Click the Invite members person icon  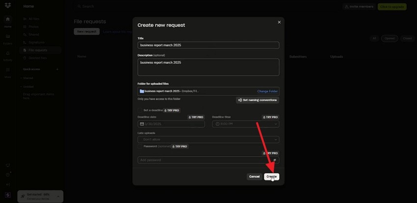pyautogui.click(x=346, y=7)
